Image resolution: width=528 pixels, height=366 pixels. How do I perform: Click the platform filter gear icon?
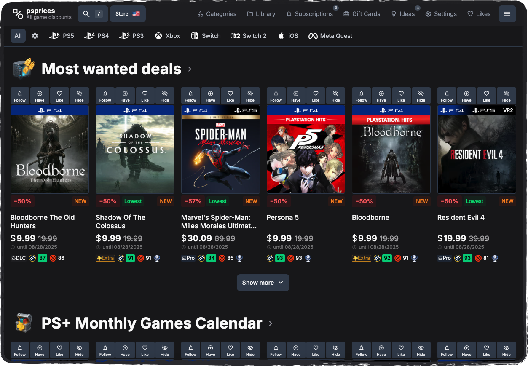(35, 36)
